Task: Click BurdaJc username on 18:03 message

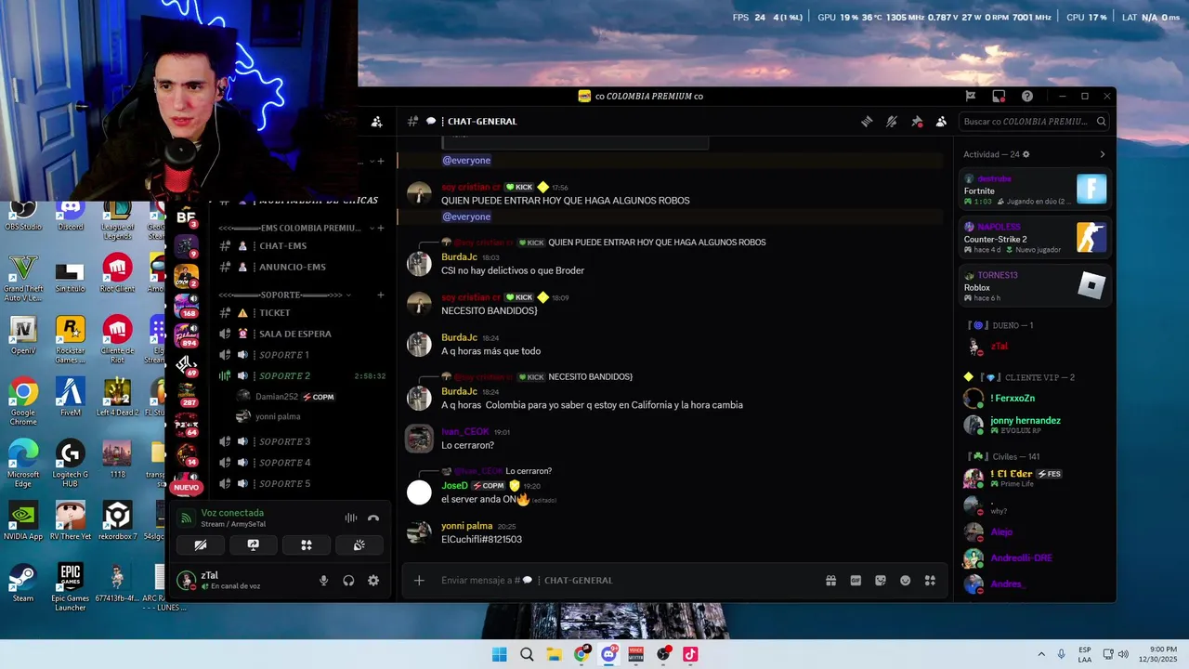Action: 459,257
